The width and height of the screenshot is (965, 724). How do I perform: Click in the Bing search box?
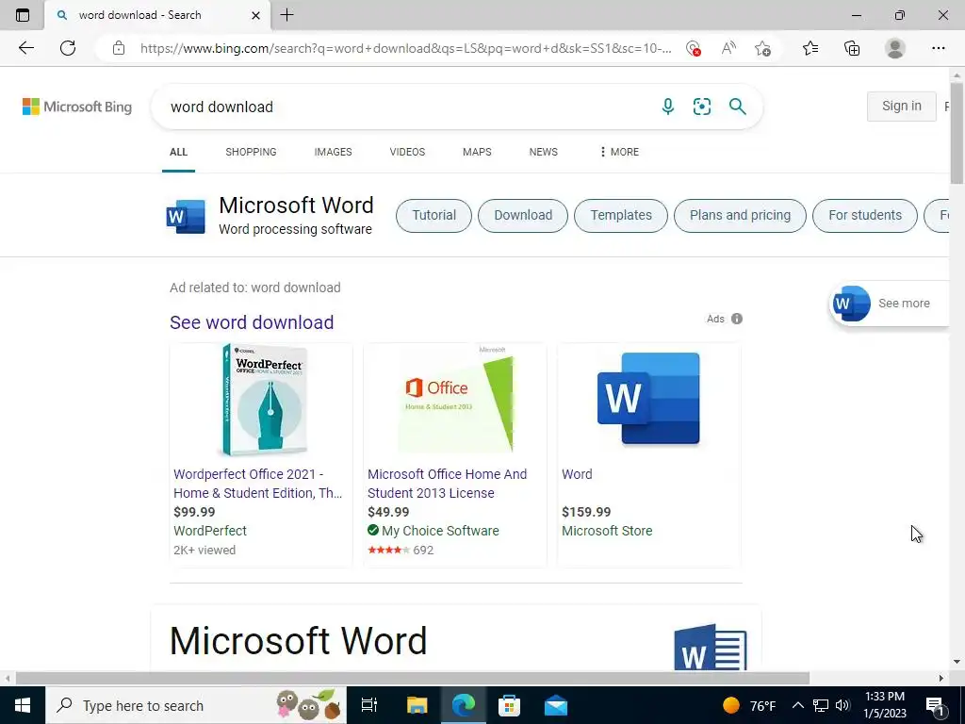pyautogui.click(x=406, y=107)
